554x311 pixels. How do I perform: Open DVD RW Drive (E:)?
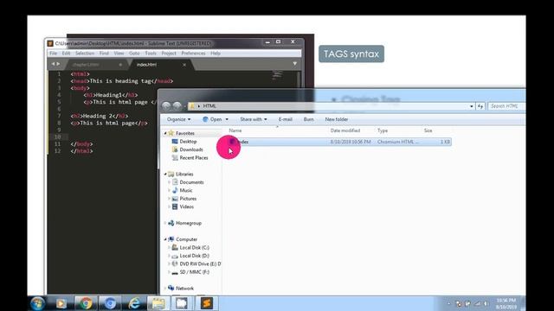200,263
